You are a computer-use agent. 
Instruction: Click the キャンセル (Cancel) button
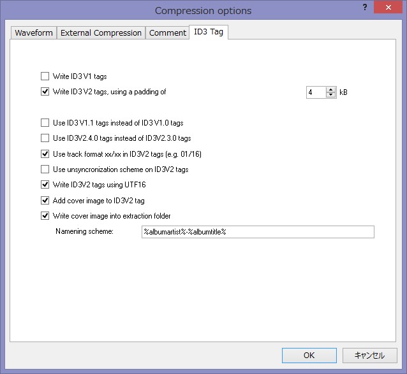point(369,356)
